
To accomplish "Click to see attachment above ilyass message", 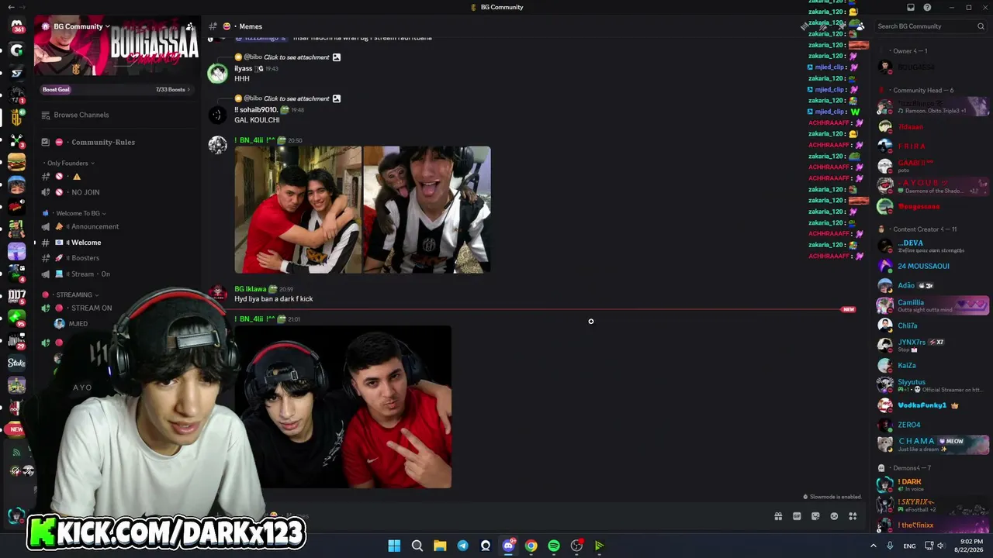I will (296, 57).
